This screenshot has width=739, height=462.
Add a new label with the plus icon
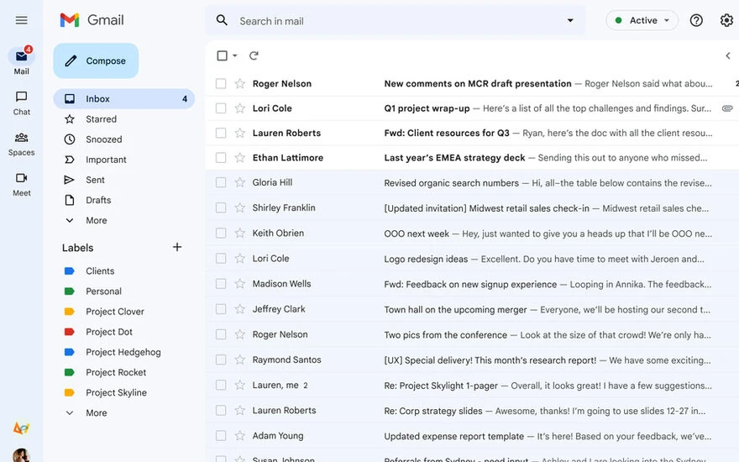(x=177, y=247)
